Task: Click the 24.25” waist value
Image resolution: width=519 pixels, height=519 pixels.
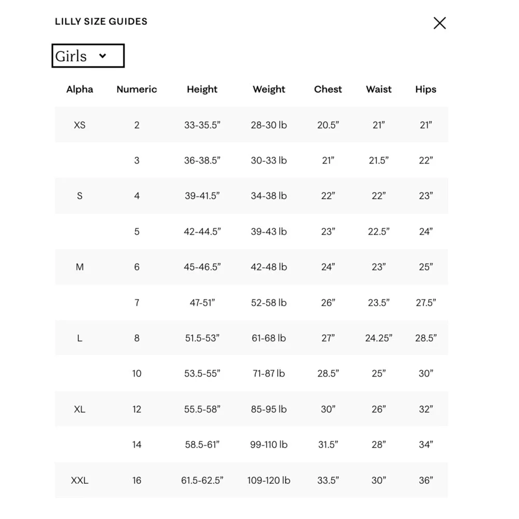Action: (379, 338)
